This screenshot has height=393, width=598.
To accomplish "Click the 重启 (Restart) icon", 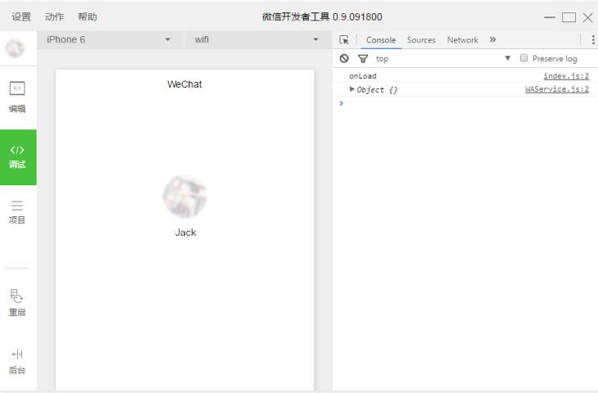I will click(x=17, y=302).
